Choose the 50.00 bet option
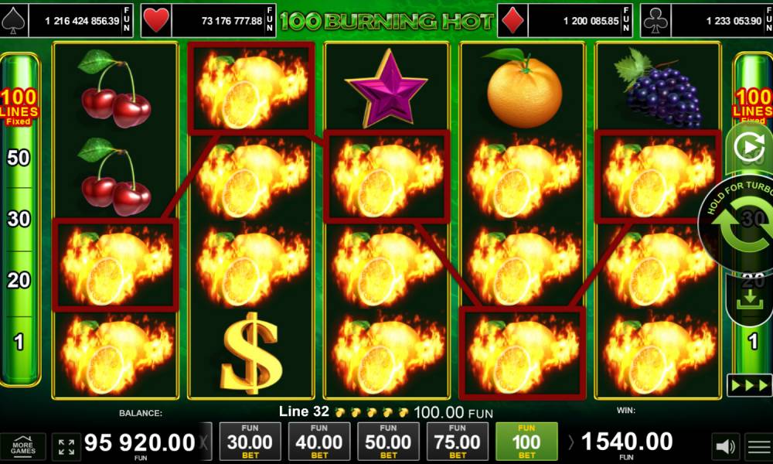The height and width of the screenshot is (464, 773). tap(388, 442)
